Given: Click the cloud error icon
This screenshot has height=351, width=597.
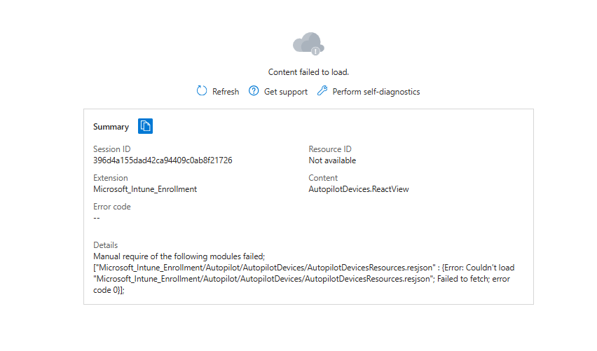Looking at the screenshot, I should point(308,44).
